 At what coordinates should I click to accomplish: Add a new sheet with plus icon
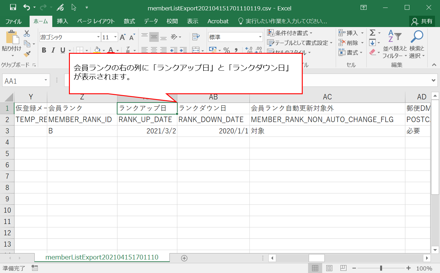point(184,258)
